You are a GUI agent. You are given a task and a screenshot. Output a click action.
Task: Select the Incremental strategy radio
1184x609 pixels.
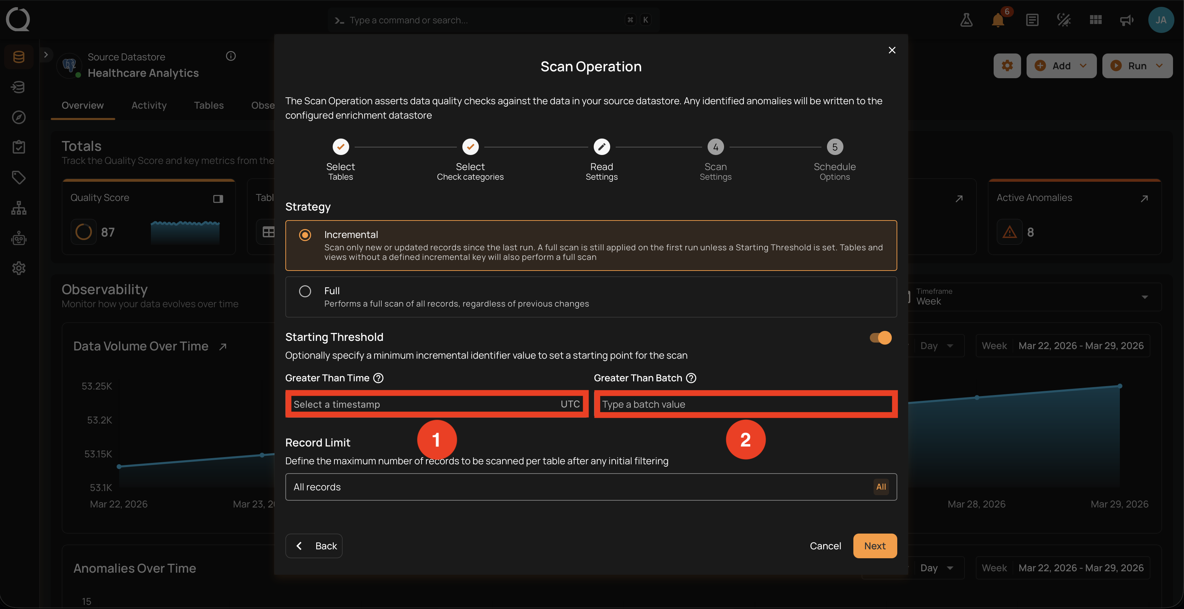tap(305, 235)
